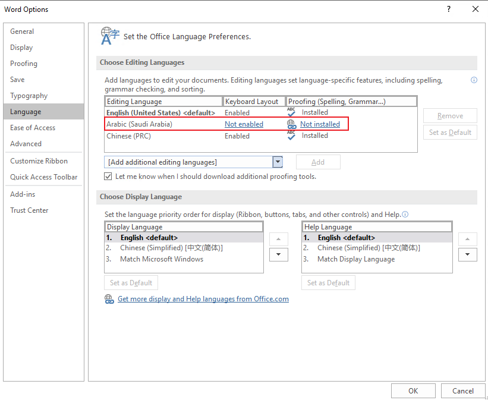Screen dimensions: 488x400
Task: Click the Help Language list header
Action: (377, 227)
